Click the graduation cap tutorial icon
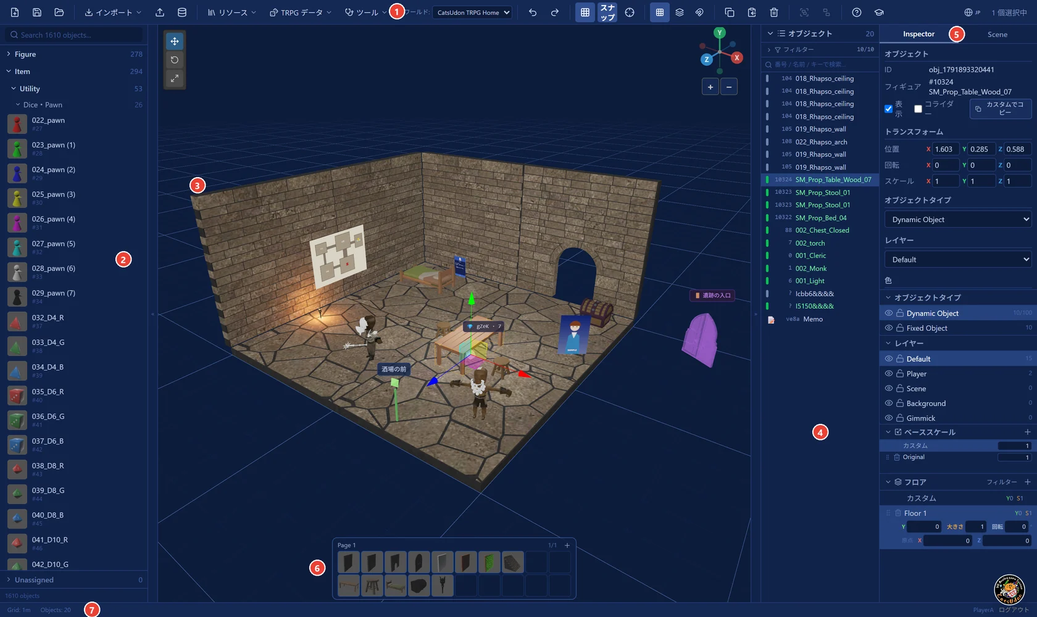Viewport: 1037px width, 617px height. click(879, 12)
